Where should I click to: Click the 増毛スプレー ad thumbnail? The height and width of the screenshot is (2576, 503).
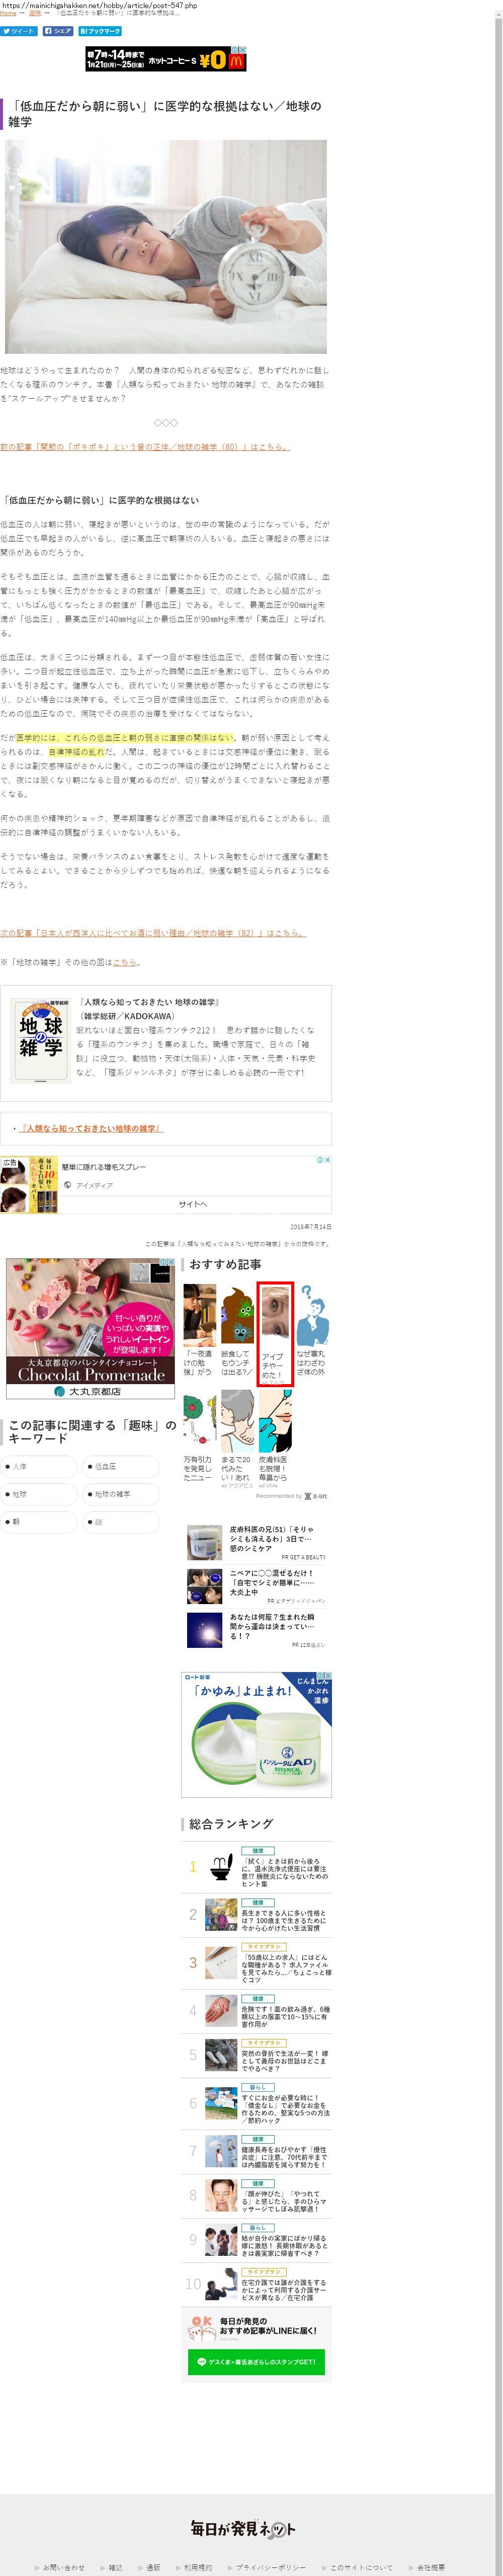pyautogui.click(x=28, y=1185)
